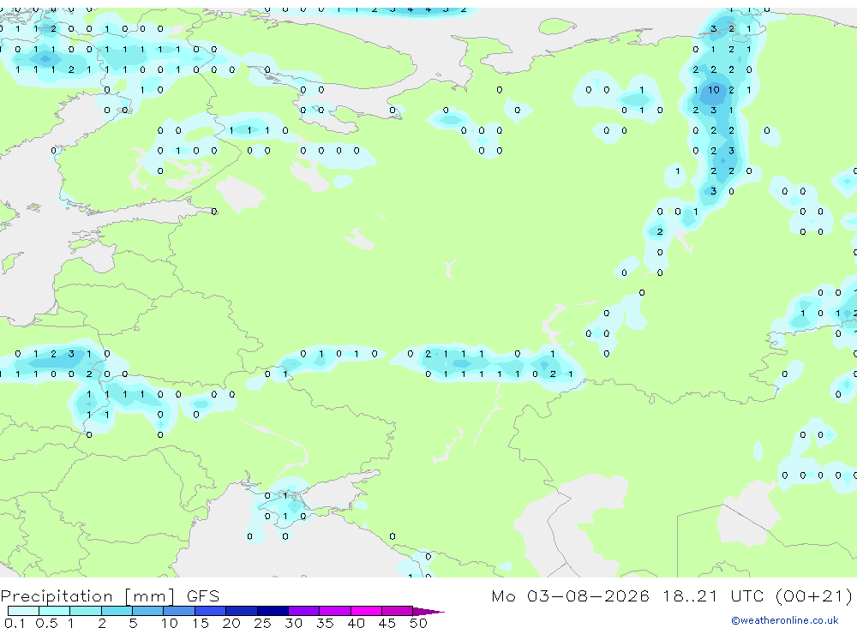Click the '0.1' legend scale label
This screenshot has width=857, height=628.
[x=15, y=623]
